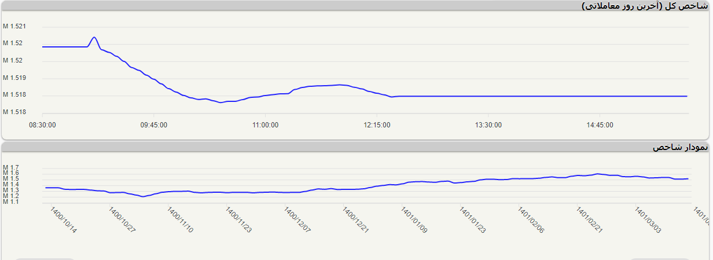This screenshot has width=713, height=260.
Task: Click the 1401/02/06 date label
Action: pyautogui.click(x=531, y=220)
